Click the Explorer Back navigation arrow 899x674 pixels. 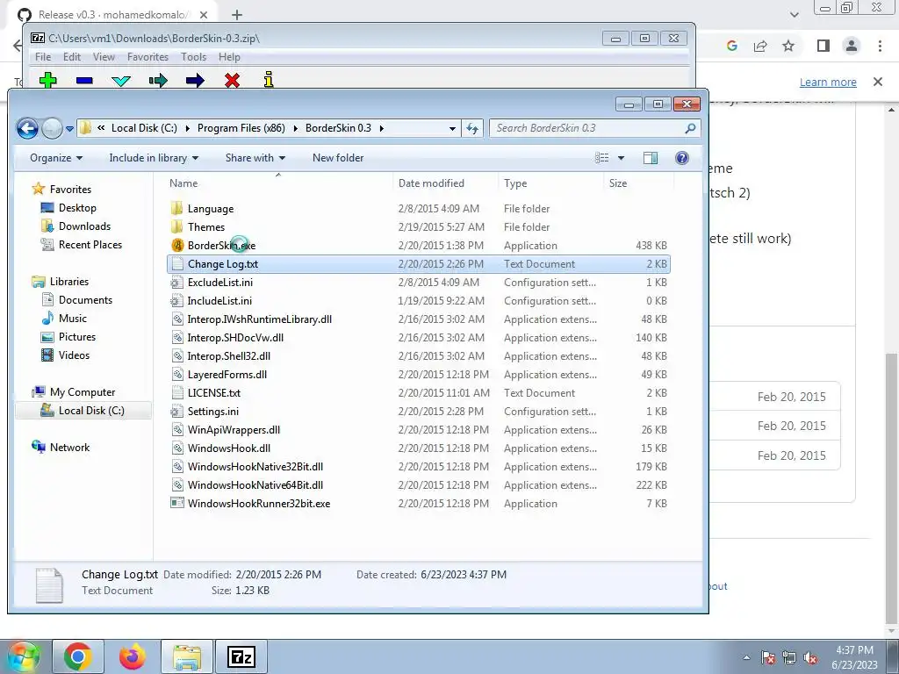(x=27, y=128)
